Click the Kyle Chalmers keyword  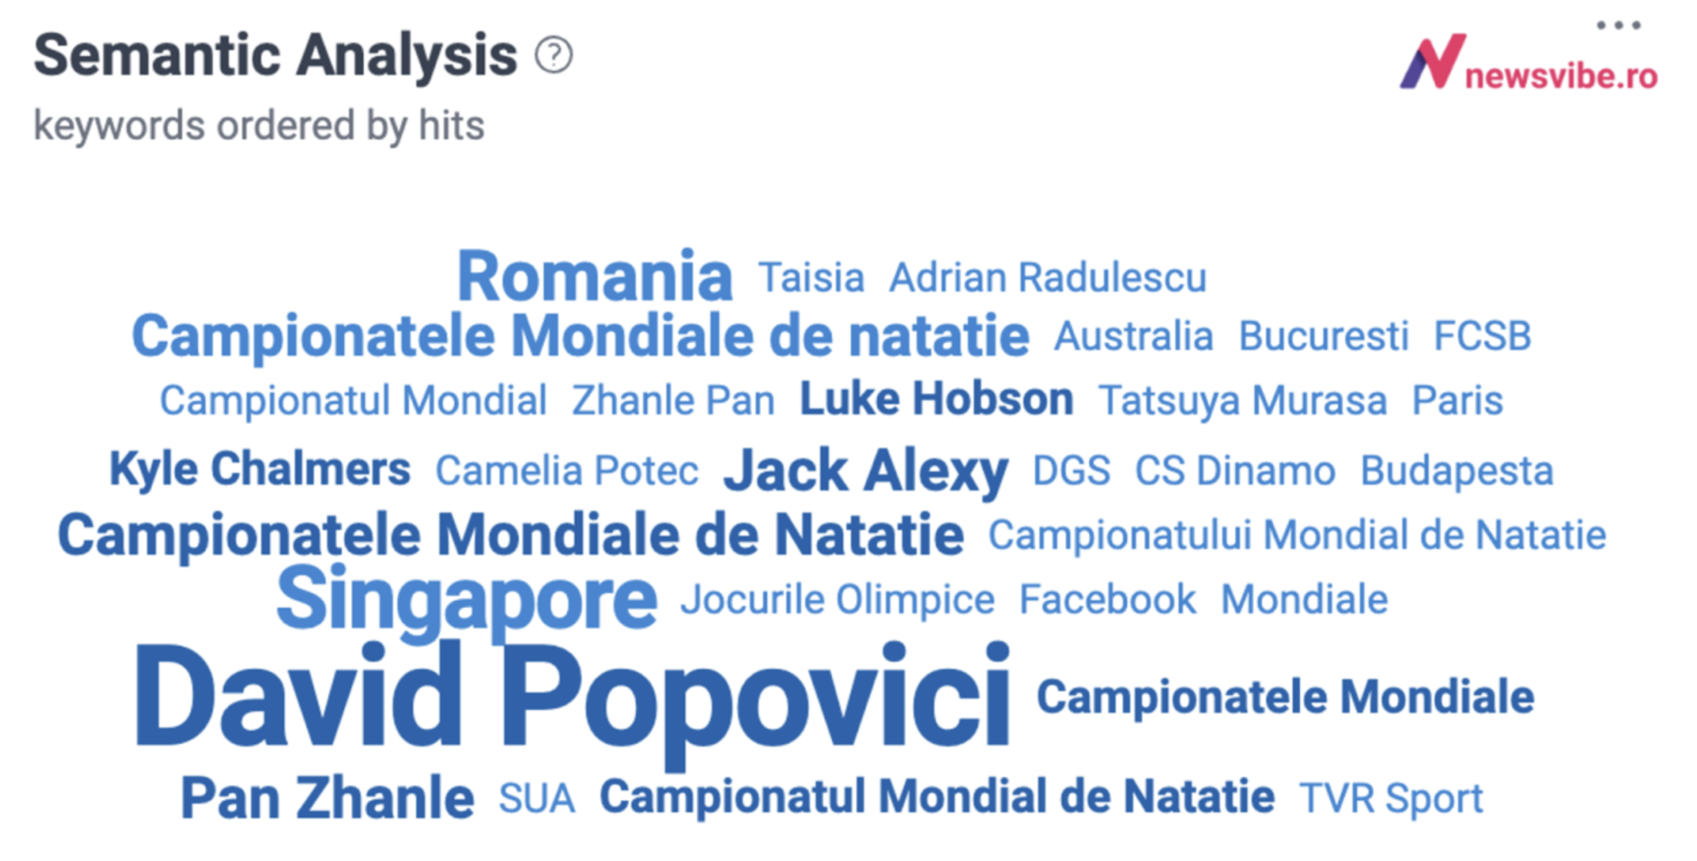pos(260,469)
